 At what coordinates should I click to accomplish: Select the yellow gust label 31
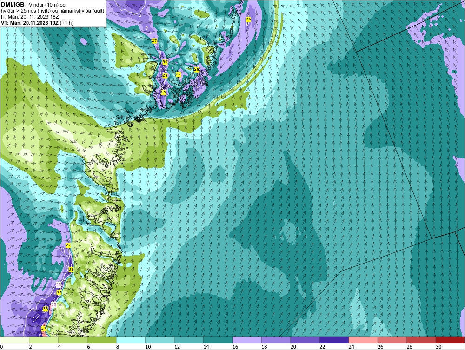point(71,269)
